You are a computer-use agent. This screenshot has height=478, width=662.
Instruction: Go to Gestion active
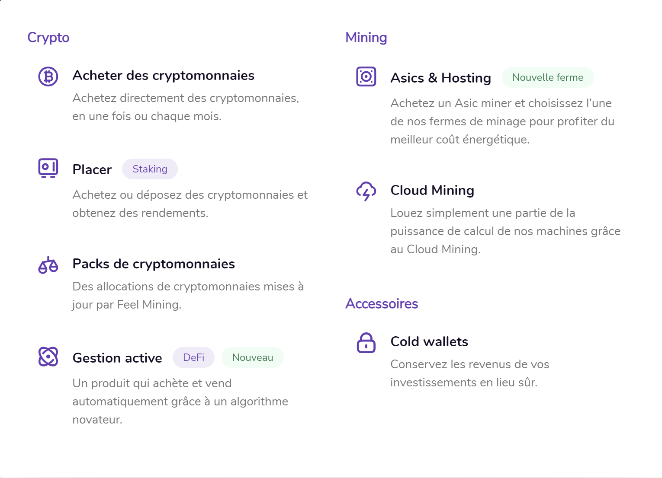tap(117, 358)
